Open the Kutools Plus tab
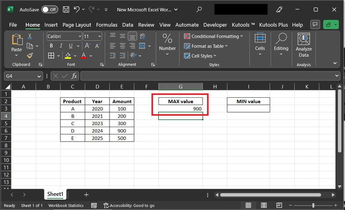 click(275, 25)
